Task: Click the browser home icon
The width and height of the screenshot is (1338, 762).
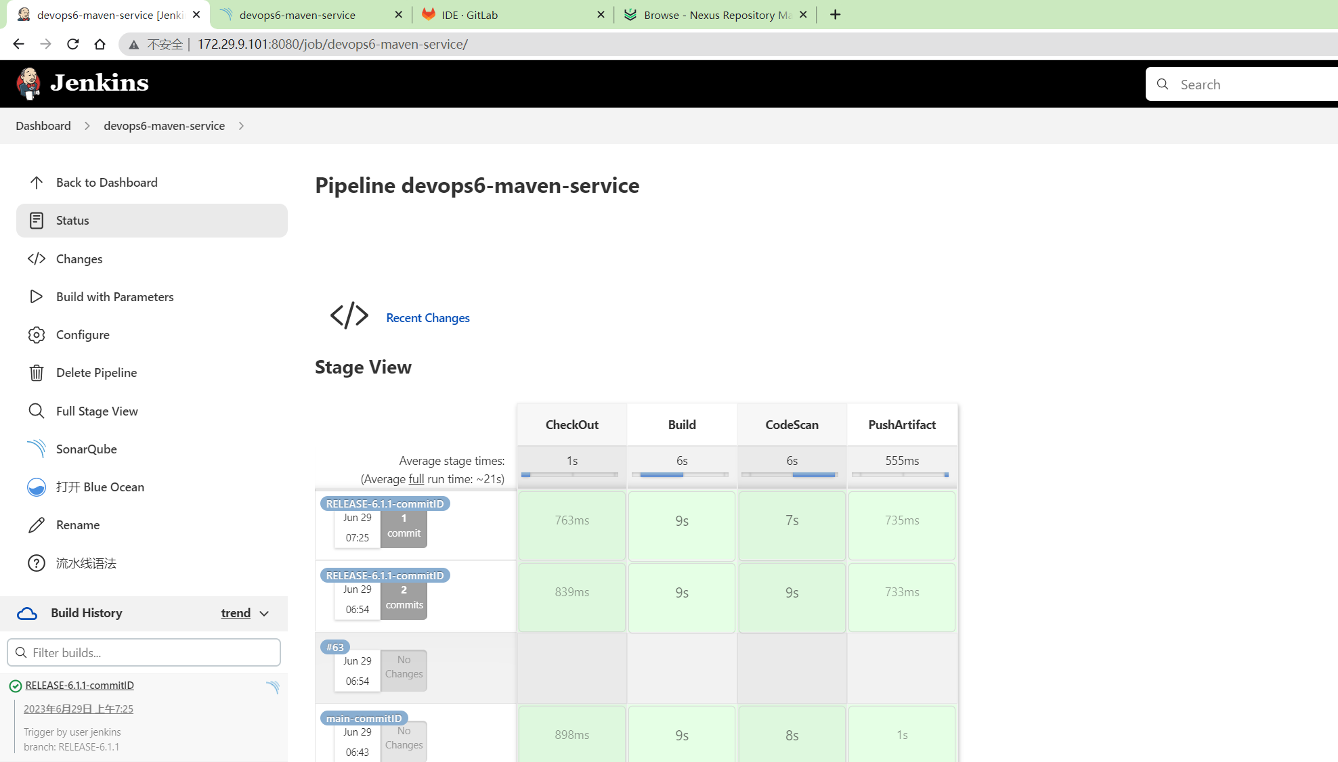Action: click(x=100, y=44)
